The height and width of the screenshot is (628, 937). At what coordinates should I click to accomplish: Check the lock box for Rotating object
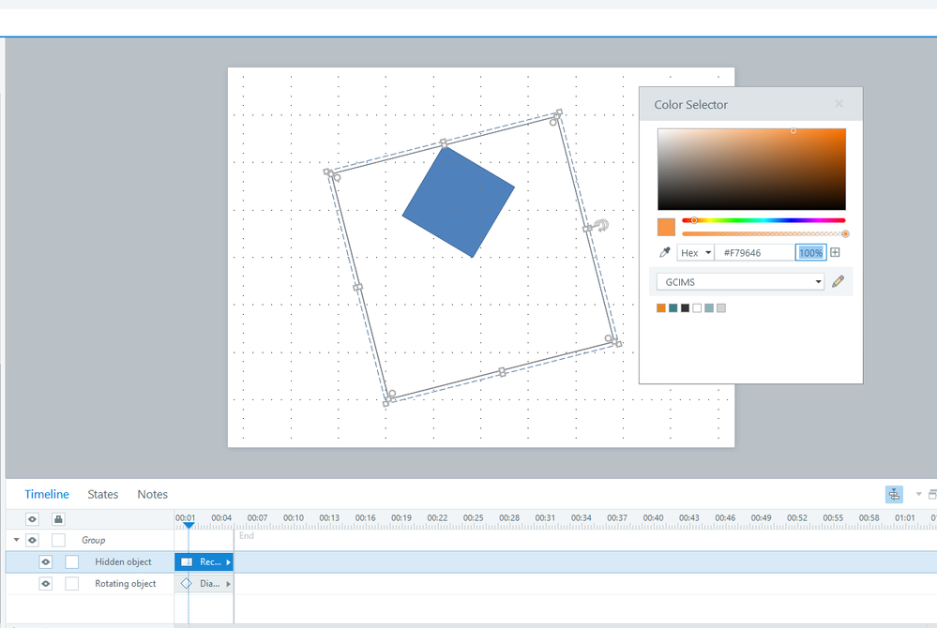[x=72, y=583]
